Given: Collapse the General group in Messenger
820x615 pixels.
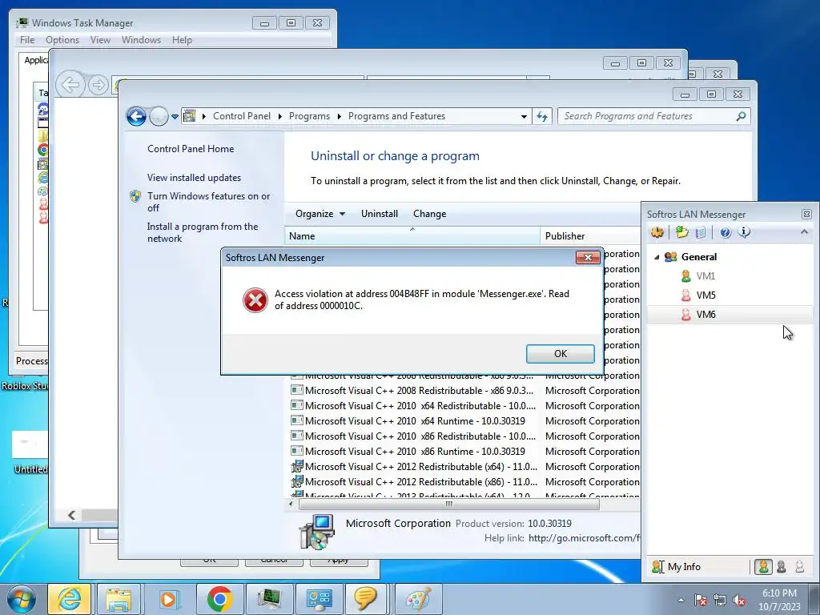Looking at the screenshot, I should click(x=657, y=257).
